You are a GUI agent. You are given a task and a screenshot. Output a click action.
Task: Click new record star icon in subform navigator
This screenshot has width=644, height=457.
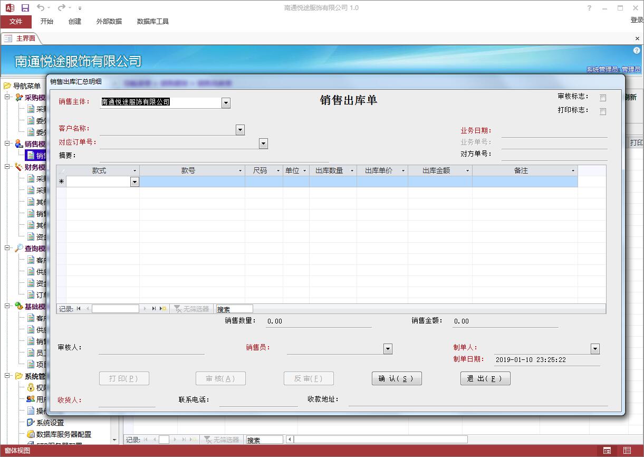pos(163,309)
